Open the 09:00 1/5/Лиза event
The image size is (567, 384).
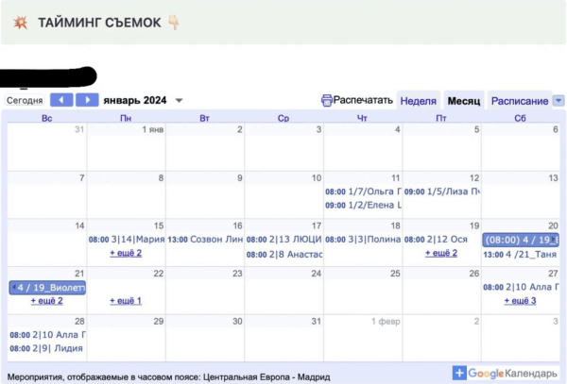(x=442, y=192)
